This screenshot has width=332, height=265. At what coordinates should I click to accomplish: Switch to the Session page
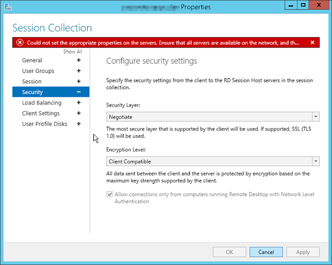(32, 81)
